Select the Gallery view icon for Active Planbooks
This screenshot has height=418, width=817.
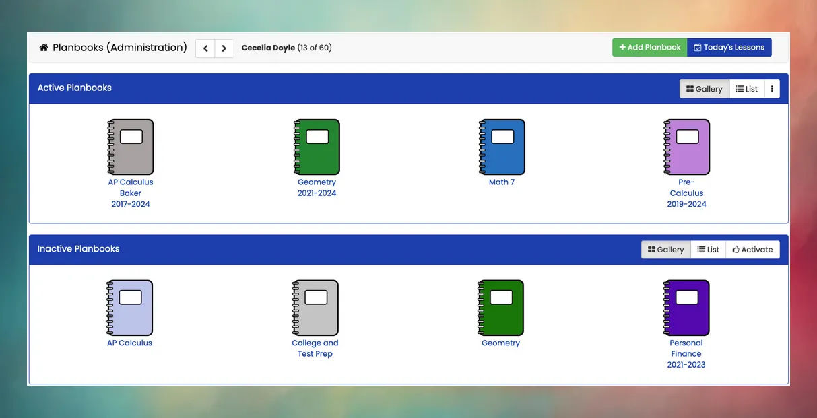(689, 88)
